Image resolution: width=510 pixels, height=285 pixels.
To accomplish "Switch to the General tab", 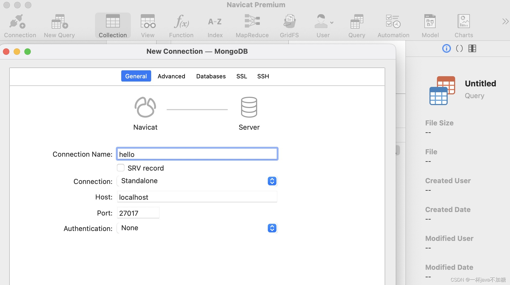I will 136,76.
